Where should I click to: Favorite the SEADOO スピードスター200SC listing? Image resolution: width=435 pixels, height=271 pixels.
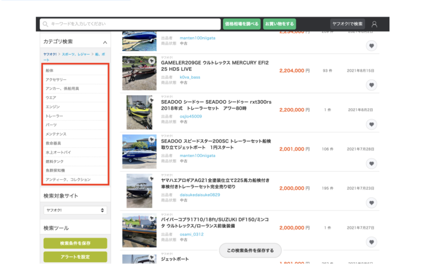tap(372, 164)
